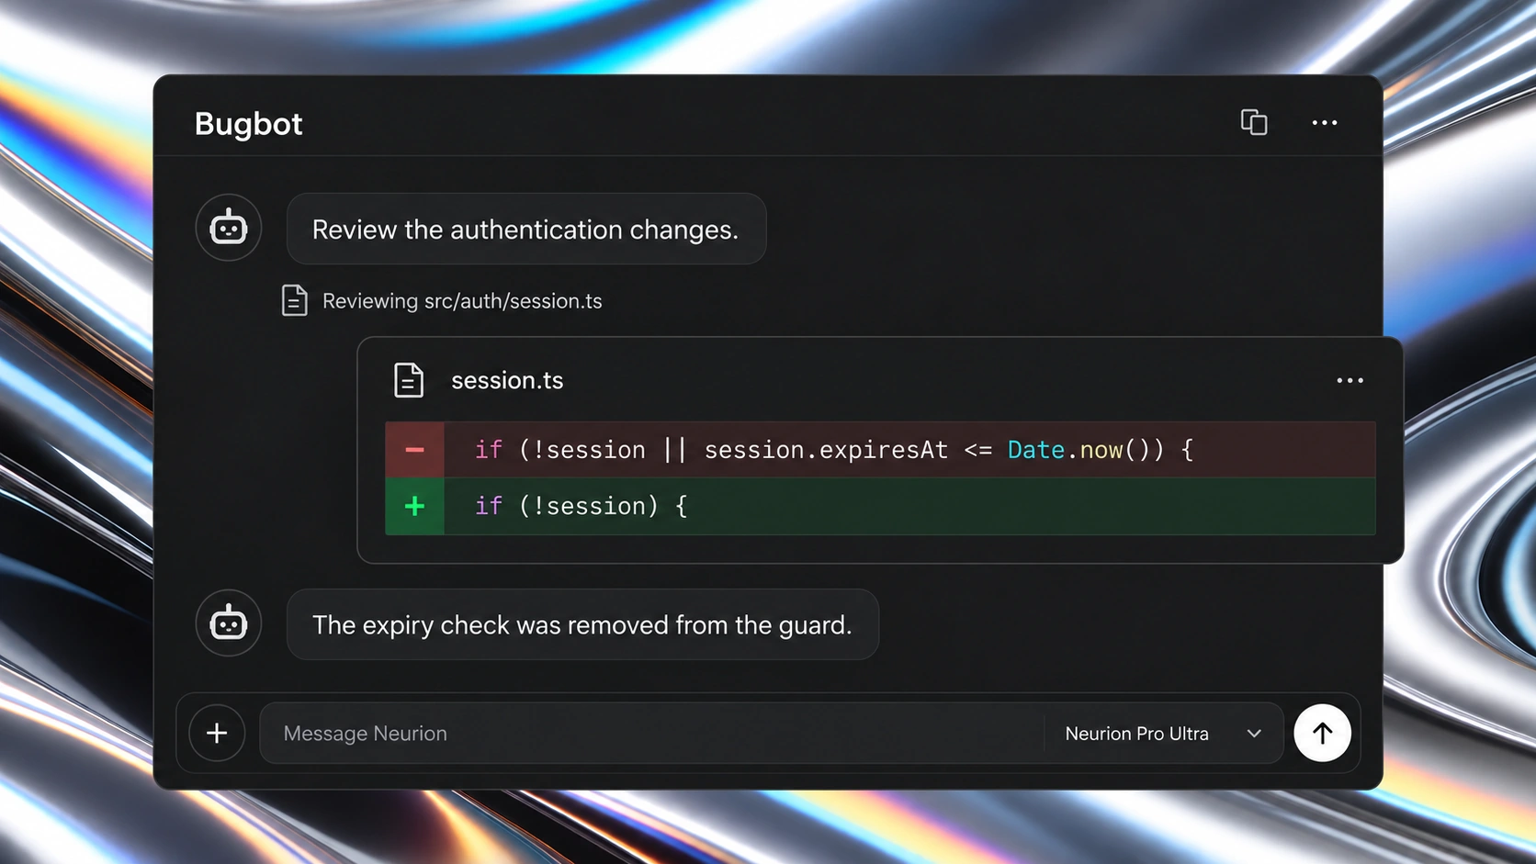
Task: Click the file icon beside Reviewing src/auth/session.ts
Action: (294, 300)
